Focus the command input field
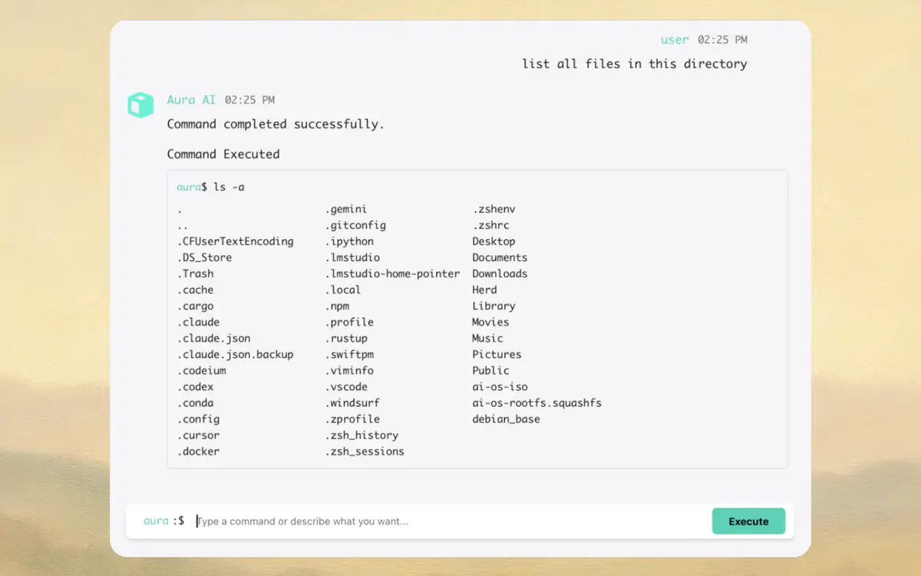This screenshot has width=921, height=576. coord(451,521)
